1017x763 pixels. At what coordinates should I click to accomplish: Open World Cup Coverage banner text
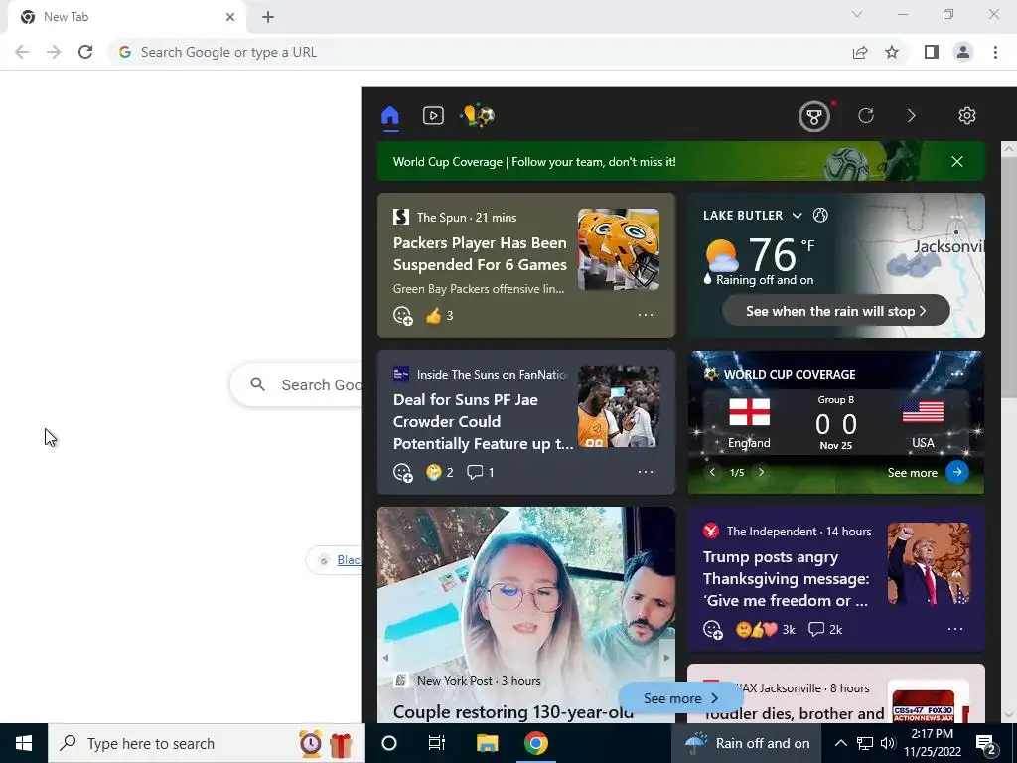tap(534, 162)
